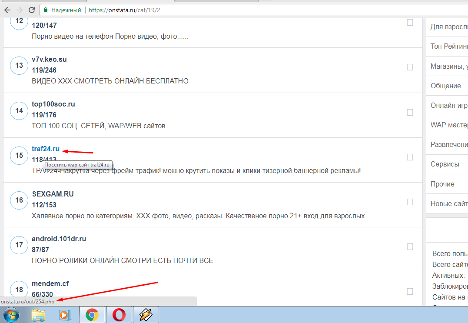Open the Windows Start menu

(x=11, y=314)
